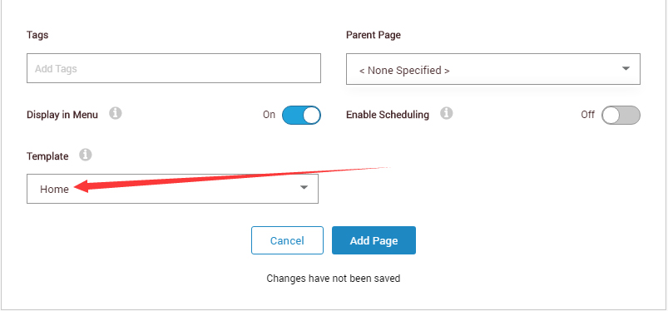Click the On state label

270,115
